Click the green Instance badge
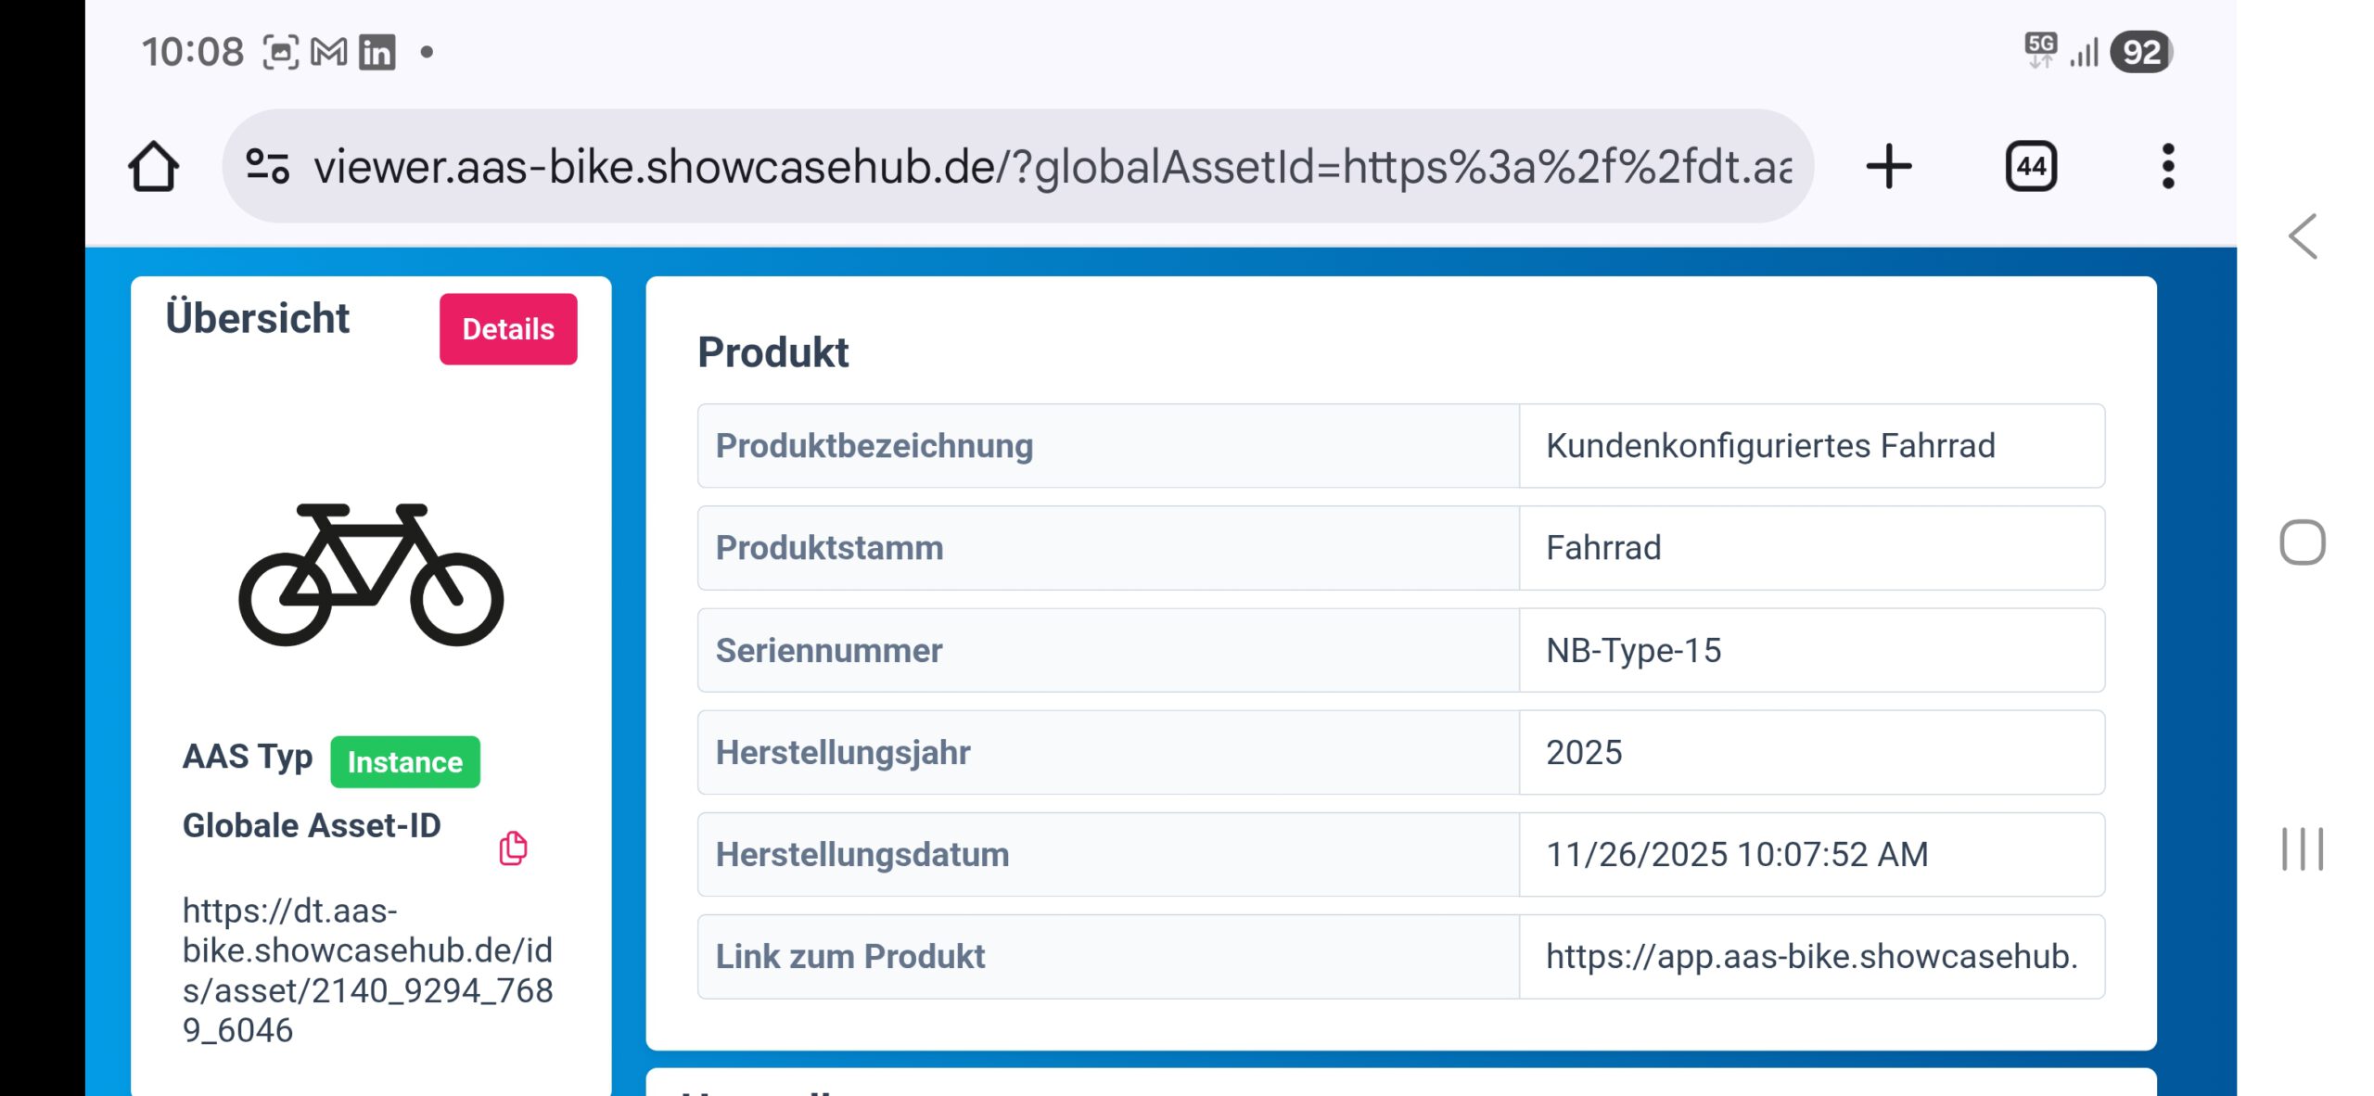Viewport: 2374px width, 1096px height. 405,761
